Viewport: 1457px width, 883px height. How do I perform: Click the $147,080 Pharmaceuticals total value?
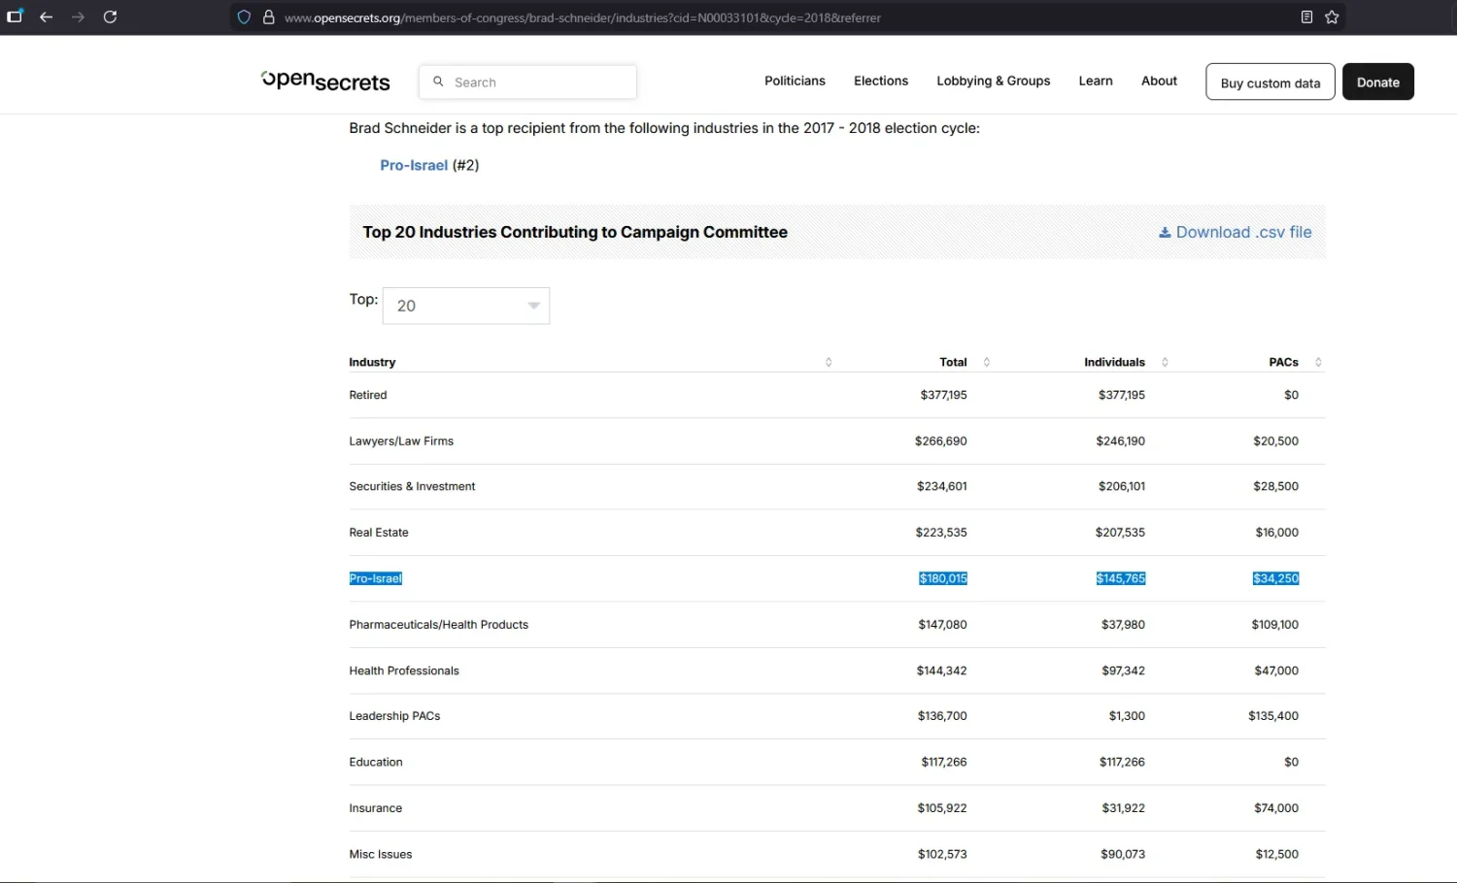pyautogui.click(x=942, y=625)
